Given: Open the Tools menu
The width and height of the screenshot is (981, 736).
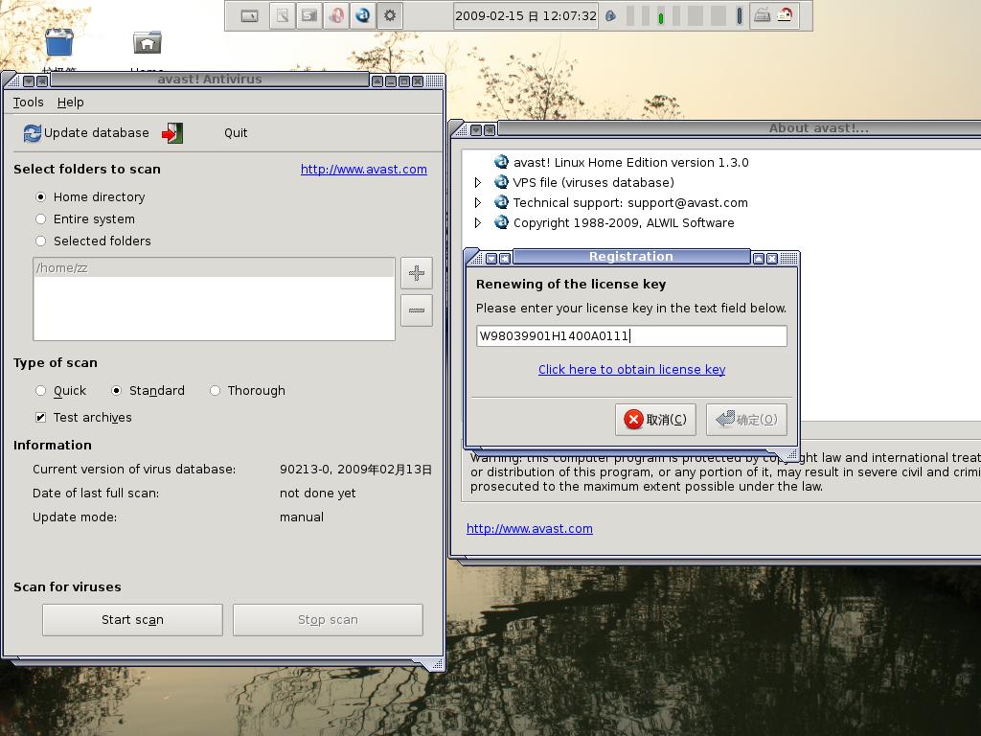Looking at the screenshot, I should pyautogui.click(x=28, y=102).
